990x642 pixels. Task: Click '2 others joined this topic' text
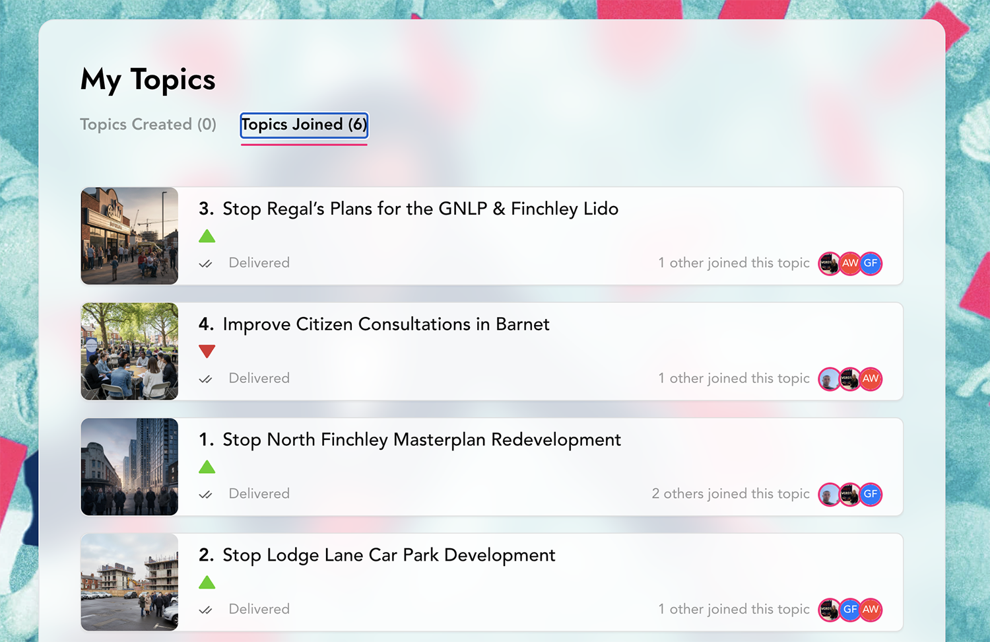(730, 494)
